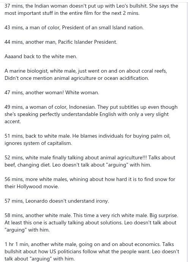Click the line "47 mins, another woman! White woman."
The height and width of the screenshot is (262, 188).
[x=52, y=92]
